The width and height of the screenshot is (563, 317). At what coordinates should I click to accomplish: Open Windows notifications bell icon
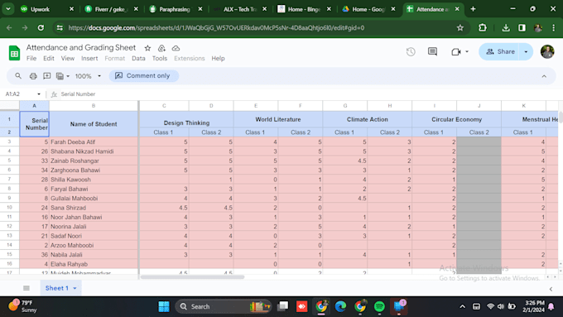pyautogui.click(x=551, y=306)
